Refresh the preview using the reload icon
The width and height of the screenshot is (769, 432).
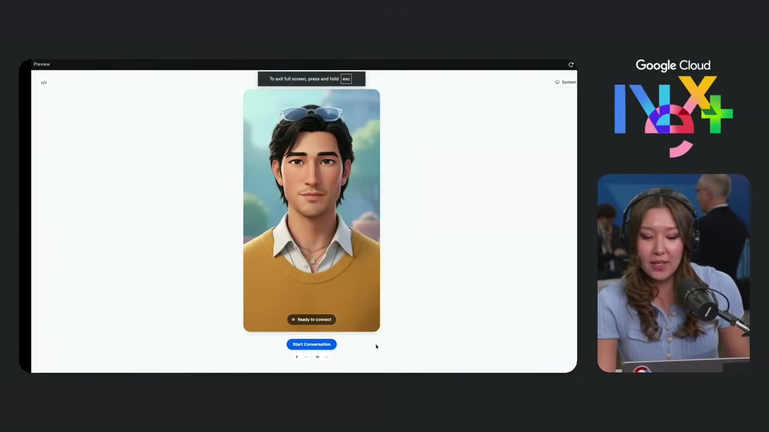point(571,64)
